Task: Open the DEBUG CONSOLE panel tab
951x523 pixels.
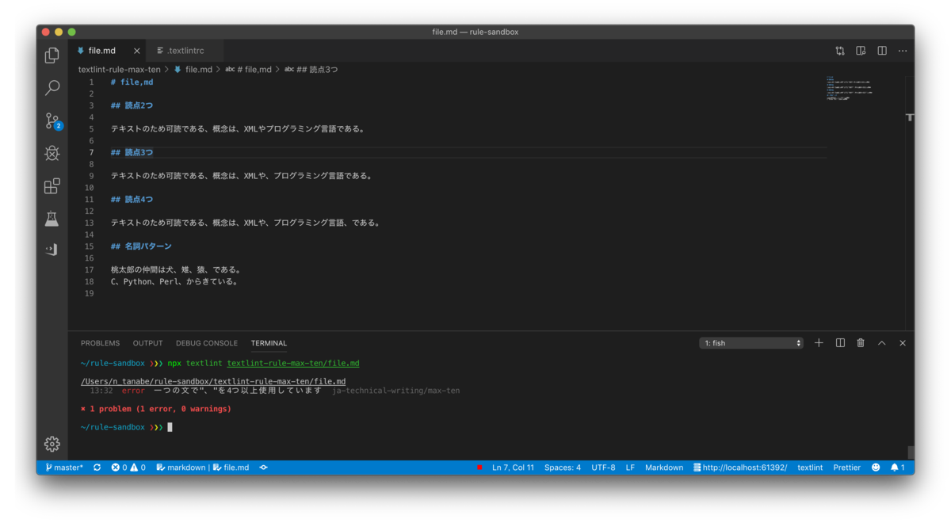Action: (x=207, y=343)
